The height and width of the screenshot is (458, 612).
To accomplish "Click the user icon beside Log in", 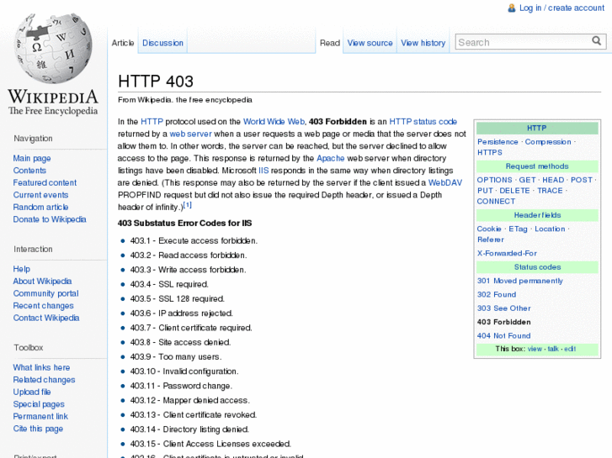I will click(x=511, y=8).
